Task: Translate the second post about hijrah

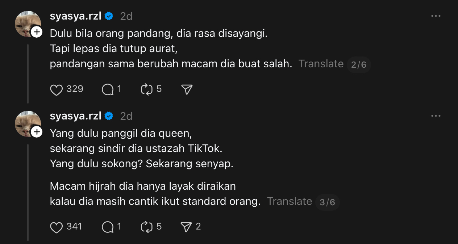Action: coord(289,202)
